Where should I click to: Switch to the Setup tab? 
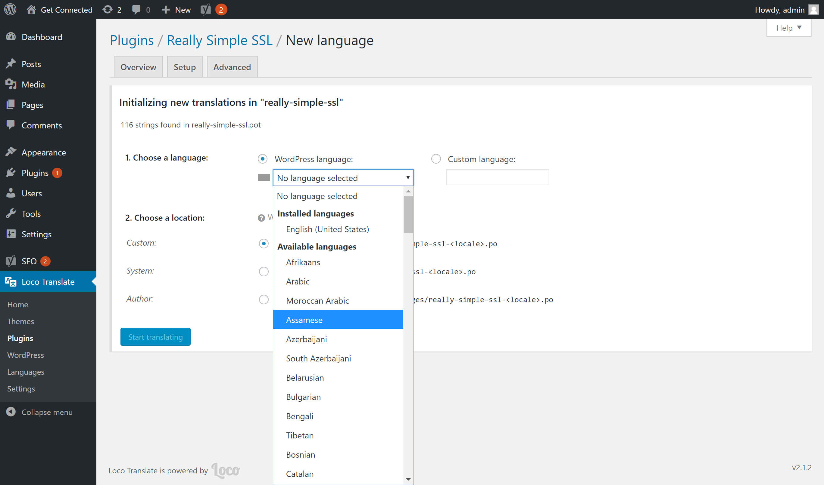(x=185, y=67)
